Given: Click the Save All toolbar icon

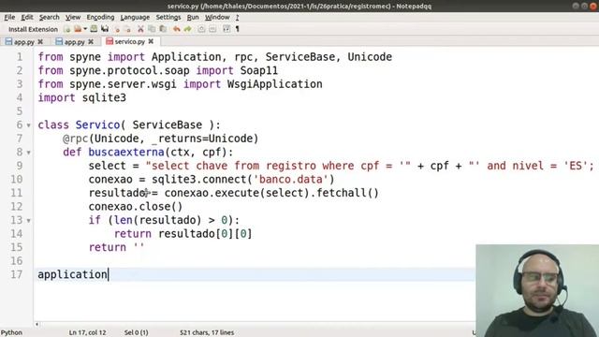Looking at the screenshot, I should (x=105, y=29).
